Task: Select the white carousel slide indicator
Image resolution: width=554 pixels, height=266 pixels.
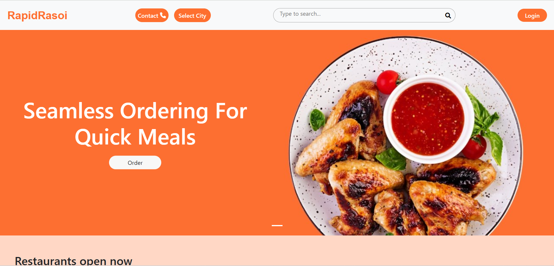Action: click(x=277, y=225)
